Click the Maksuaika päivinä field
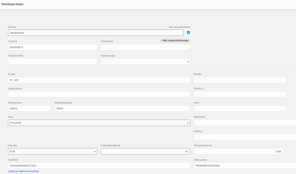This screenshot has height=174, width=296. pos(145,151)
